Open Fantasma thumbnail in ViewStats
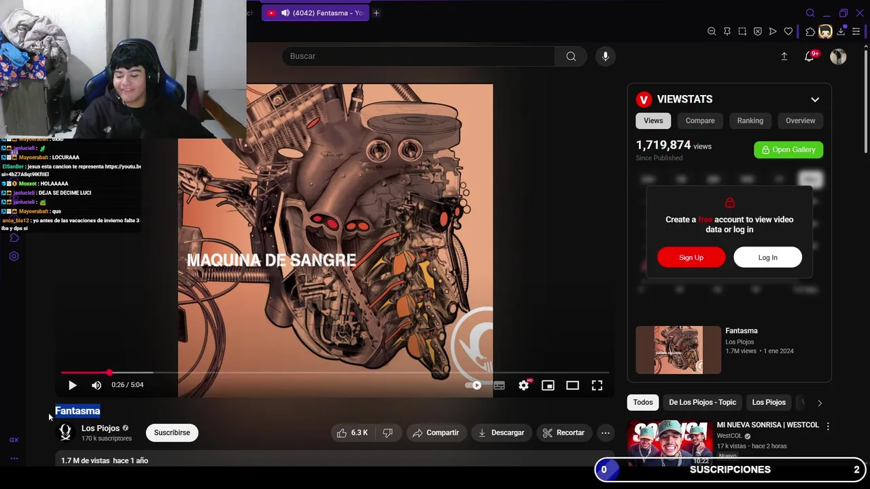Image resolution: width=870 pixels, height=489 pixels. tap(678, 350)
